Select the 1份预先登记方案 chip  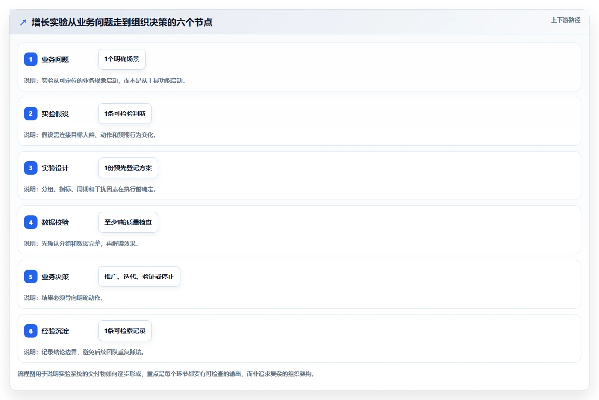(128, 168)
